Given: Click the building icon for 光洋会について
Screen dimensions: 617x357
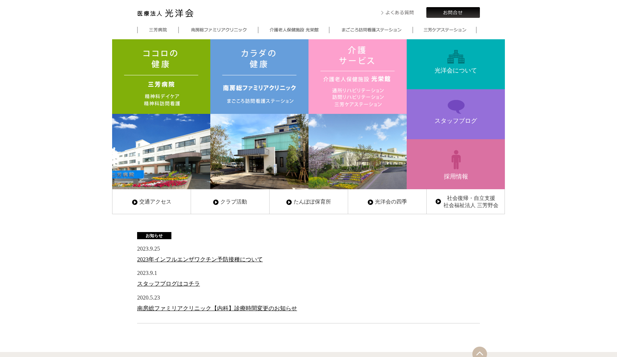Looking at the screenshot, I should click(x=456, y=56).
